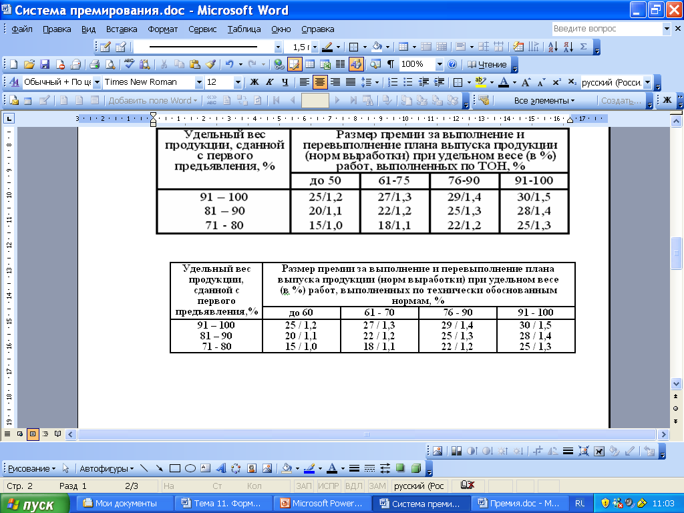Insert hyperlink globe icon

pyautogui.click(x=279, y=65)
